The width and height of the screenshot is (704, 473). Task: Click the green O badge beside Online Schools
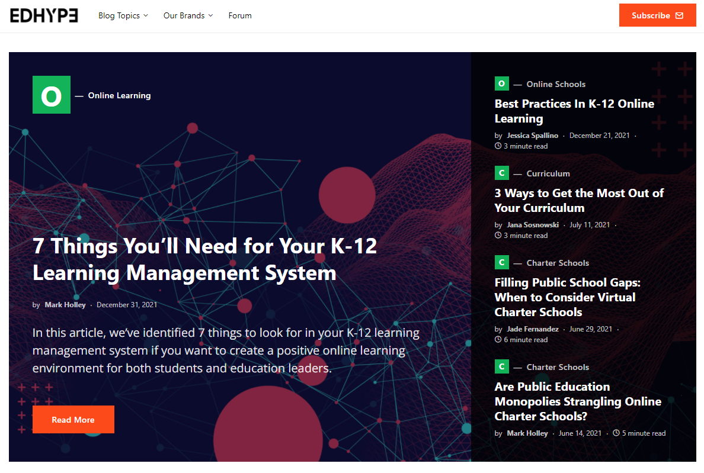[501, 84]
